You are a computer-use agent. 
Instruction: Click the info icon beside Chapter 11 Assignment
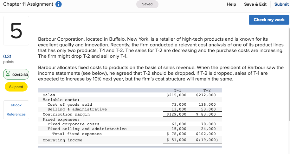coord(59,4)
